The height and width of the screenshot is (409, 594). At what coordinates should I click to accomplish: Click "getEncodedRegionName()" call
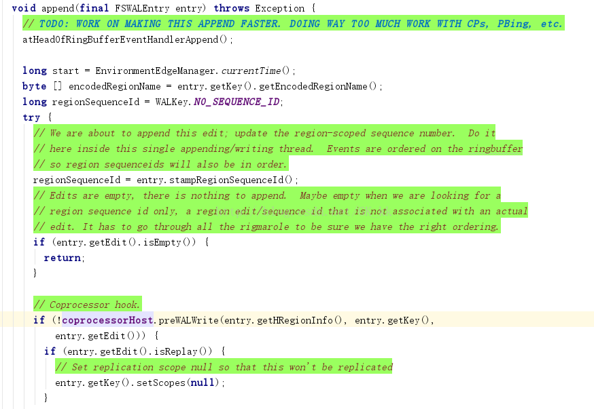[318, 87]
